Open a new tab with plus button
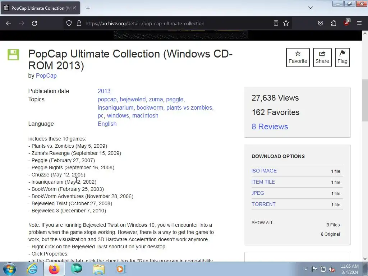 88,8
